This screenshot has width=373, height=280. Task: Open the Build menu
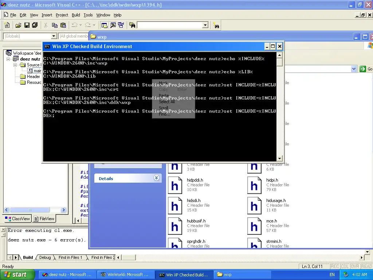click(76, 15)
